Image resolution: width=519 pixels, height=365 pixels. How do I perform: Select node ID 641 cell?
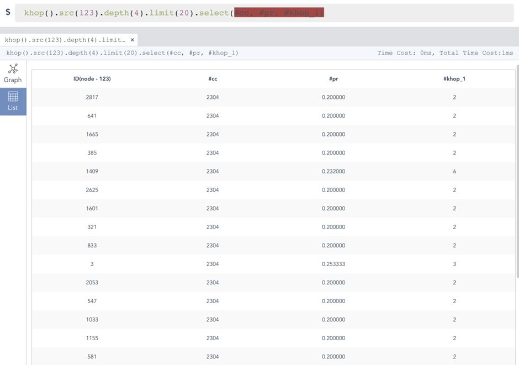[x=92, y=116]
